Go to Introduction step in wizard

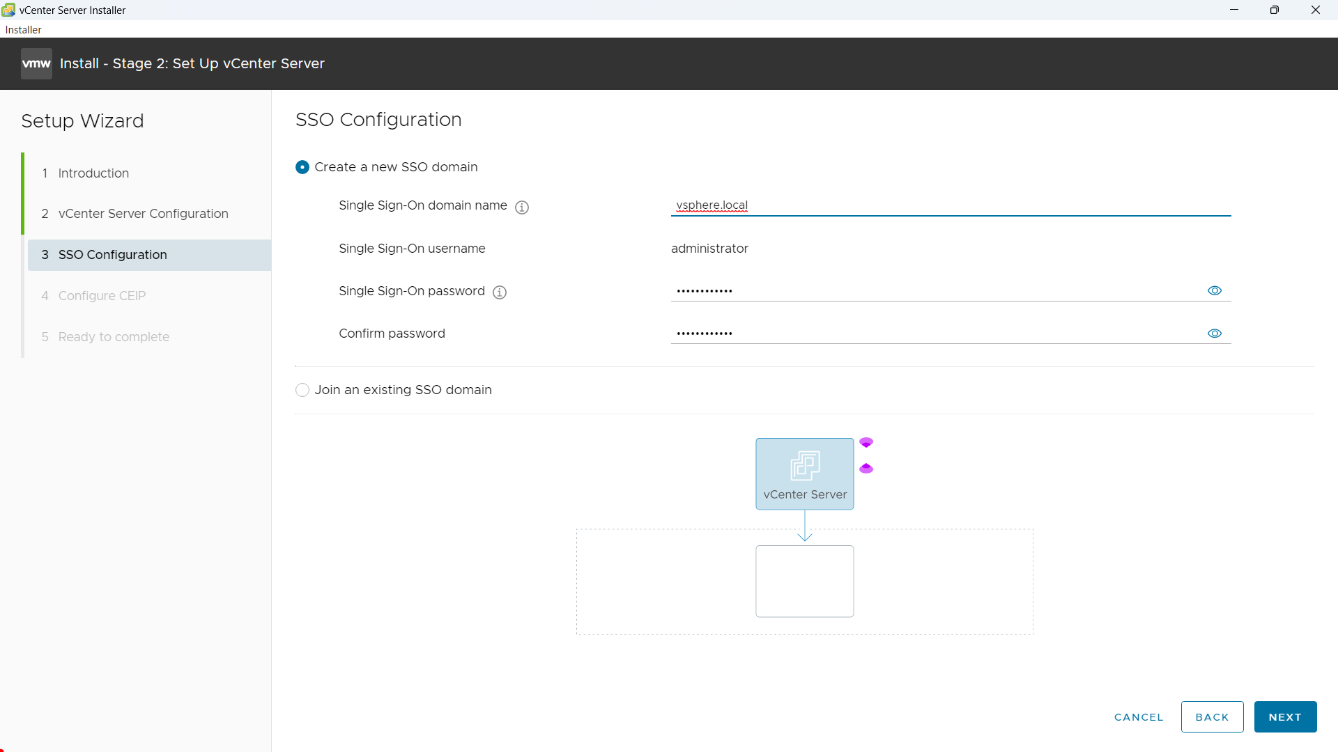93,173
